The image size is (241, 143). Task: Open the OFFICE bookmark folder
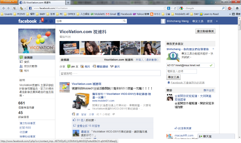click(x=70, y=14)
